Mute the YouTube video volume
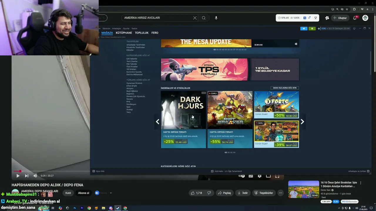 click(35, 176)
